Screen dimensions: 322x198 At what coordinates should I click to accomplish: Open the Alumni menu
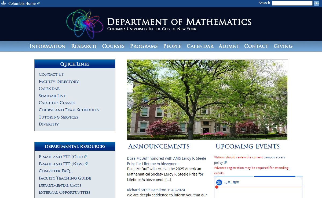click(229, 46)
